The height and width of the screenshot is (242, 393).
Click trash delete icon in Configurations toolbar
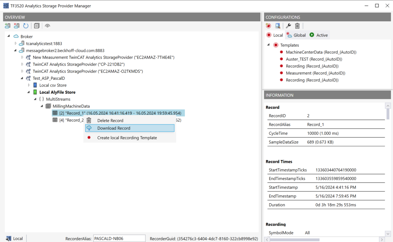click(x=297, y=26)
